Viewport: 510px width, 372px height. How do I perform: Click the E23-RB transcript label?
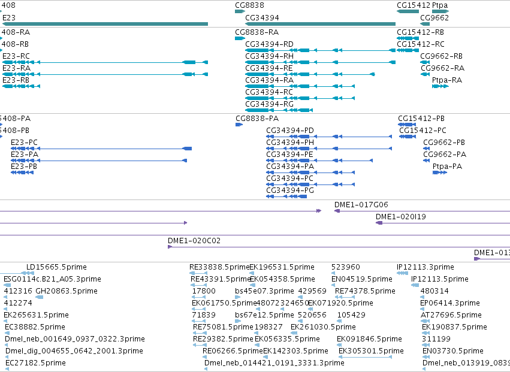(x=16, y=80)
